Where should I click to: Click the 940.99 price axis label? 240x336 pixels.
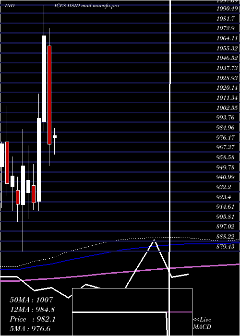[x=226, y=177]
